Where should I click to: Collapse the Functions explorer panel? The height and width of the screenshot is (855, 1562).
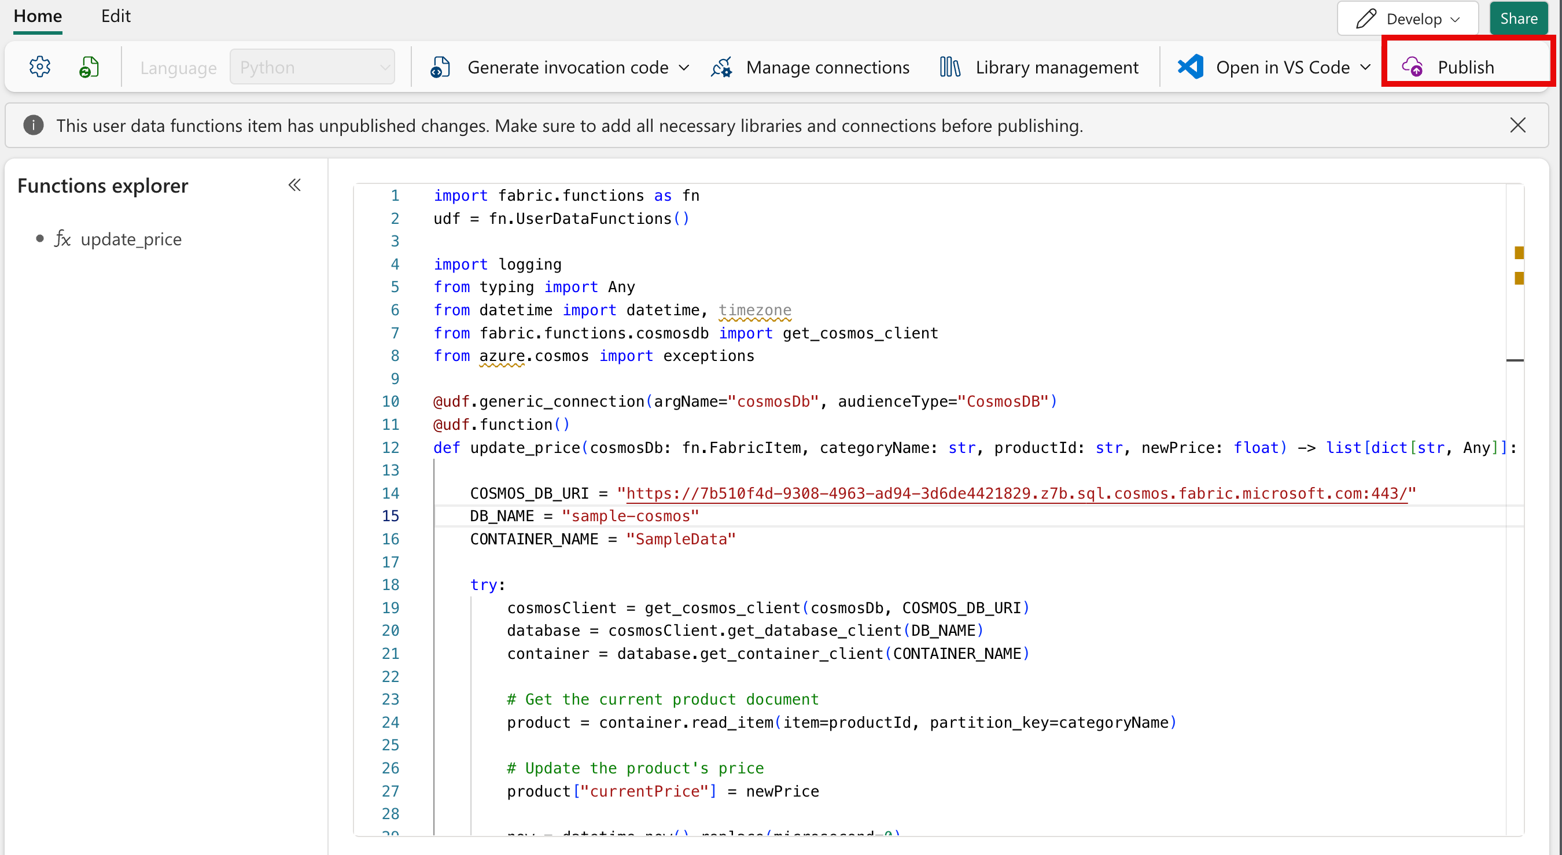point(294,185)
